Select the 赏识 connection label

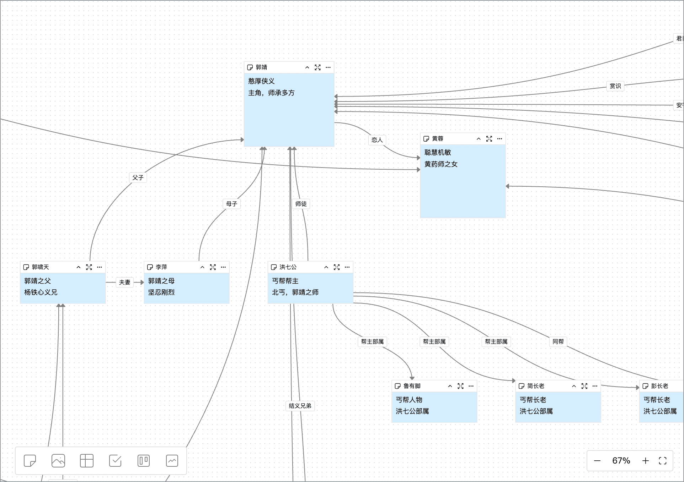coord(615,86)
